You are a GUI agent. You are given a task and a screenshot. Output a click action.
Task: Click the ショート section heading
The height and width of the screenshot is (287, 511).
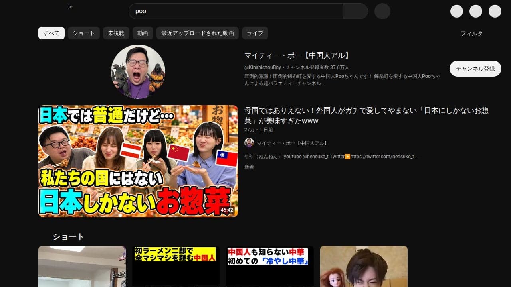(x=68, y=237)
